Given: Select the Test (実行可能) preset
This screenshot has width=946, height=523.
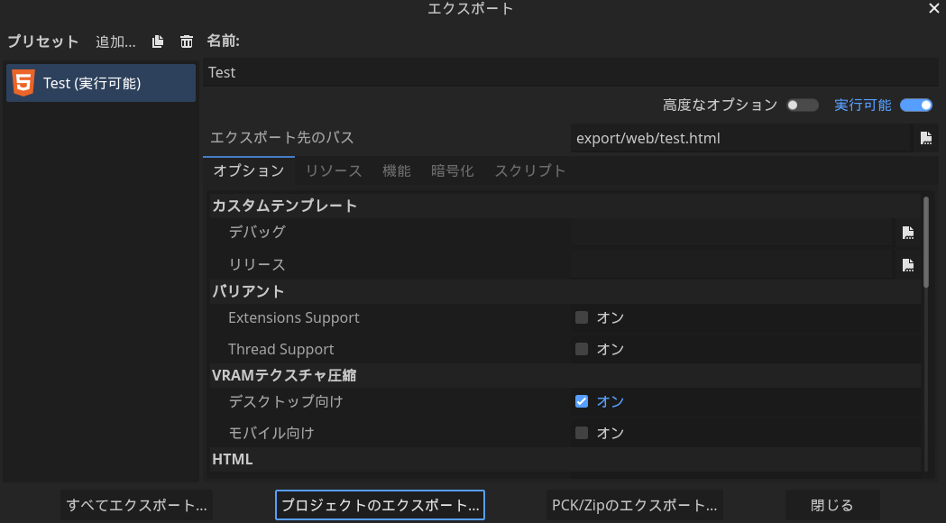Looking at the screenshot, I should click(101, 83).
